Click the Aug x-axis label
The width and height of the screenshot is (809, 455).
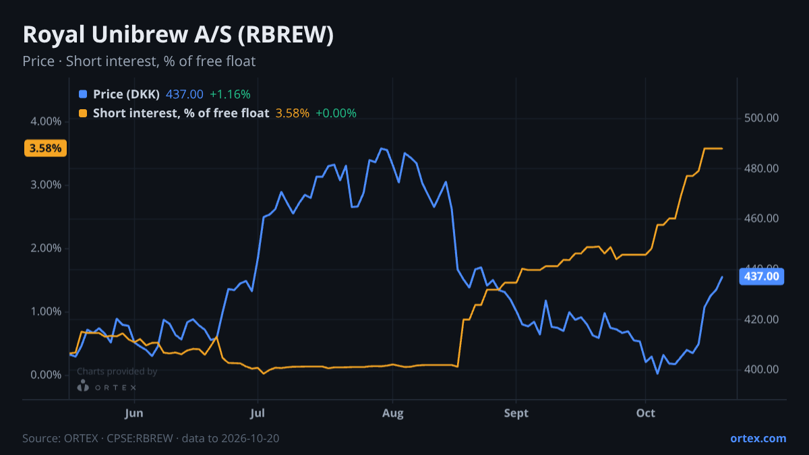392,413
